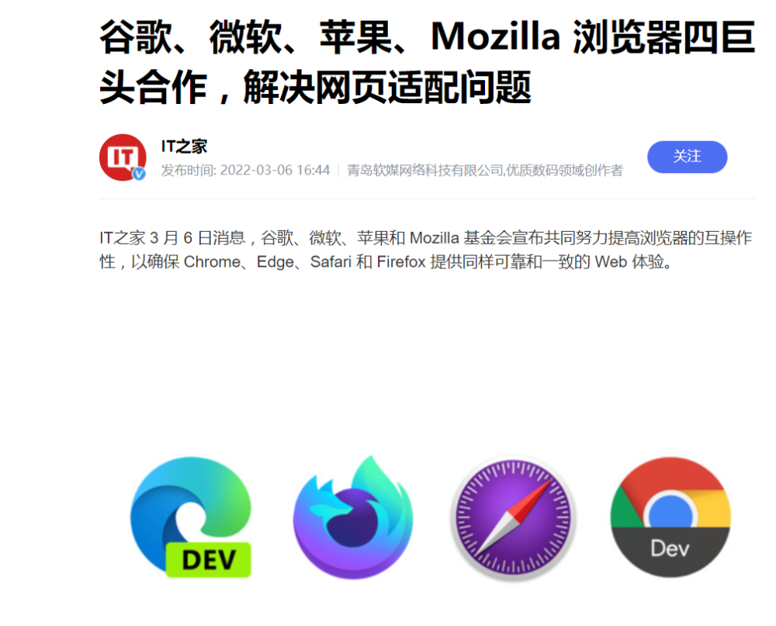
Task: Click the word Chrome in the paragraph
Action: click(x=212, y=261)
